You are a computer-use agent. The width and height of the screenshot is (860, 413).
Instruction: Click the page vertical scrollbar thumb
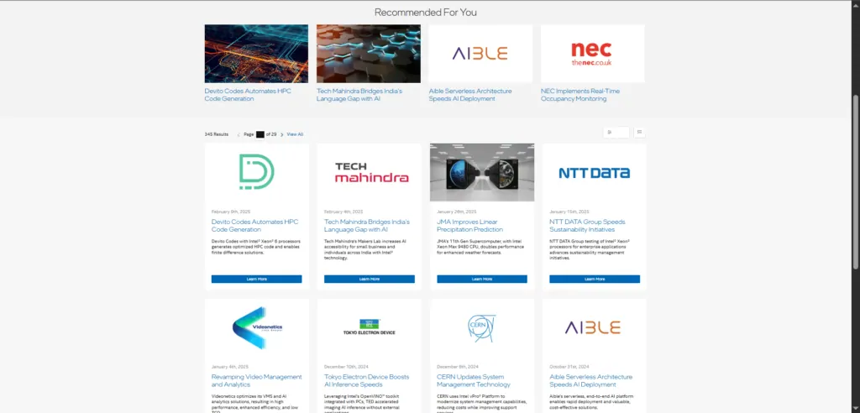tap(856, 181)
